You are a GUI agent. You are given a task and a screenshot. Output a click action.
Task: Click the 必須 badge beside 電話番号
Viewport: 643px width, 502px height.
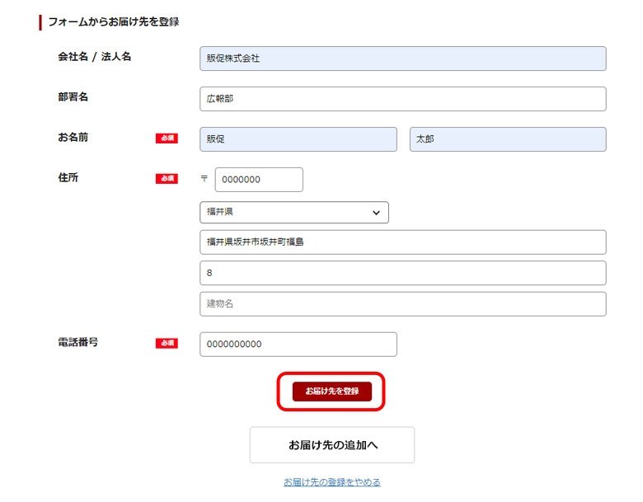(167, 343)
